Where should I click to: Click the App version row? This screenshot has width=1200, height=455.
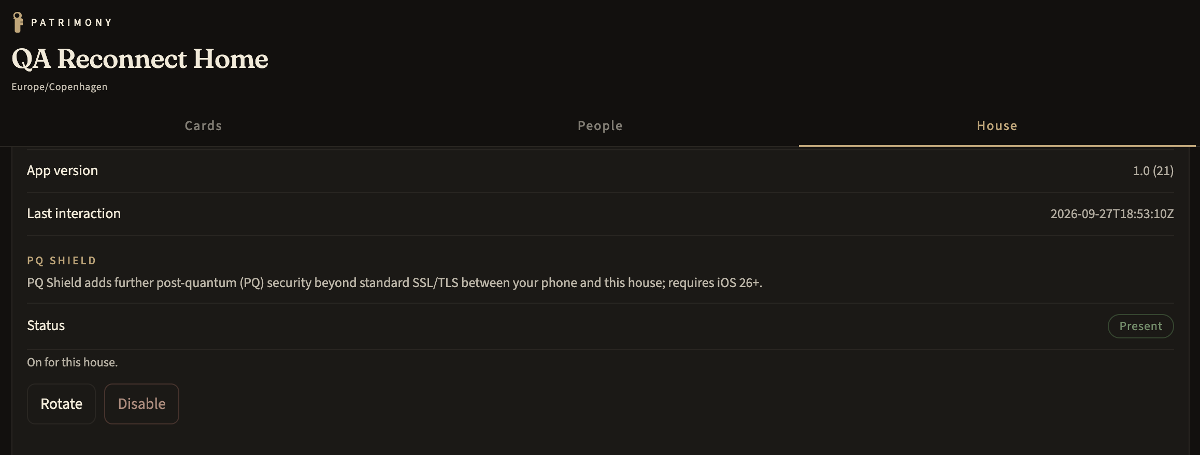point(600,171)
